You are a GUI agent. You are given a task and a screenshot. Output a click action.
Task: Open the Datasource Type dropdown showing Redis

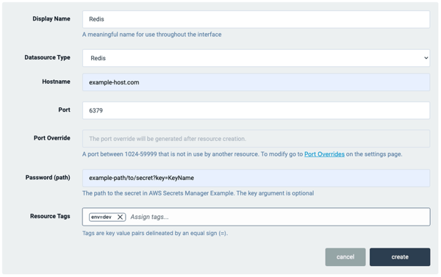tap(256, 58)
